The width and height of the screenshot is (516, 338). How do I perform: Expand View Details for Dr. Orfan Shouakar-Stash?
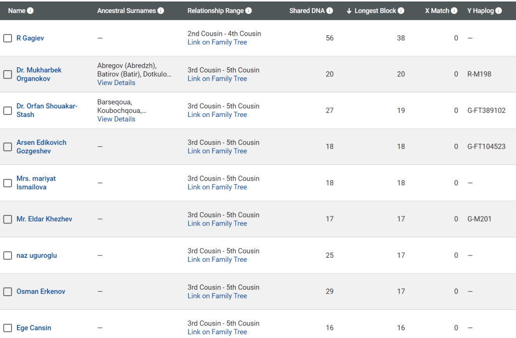[116, 119]
